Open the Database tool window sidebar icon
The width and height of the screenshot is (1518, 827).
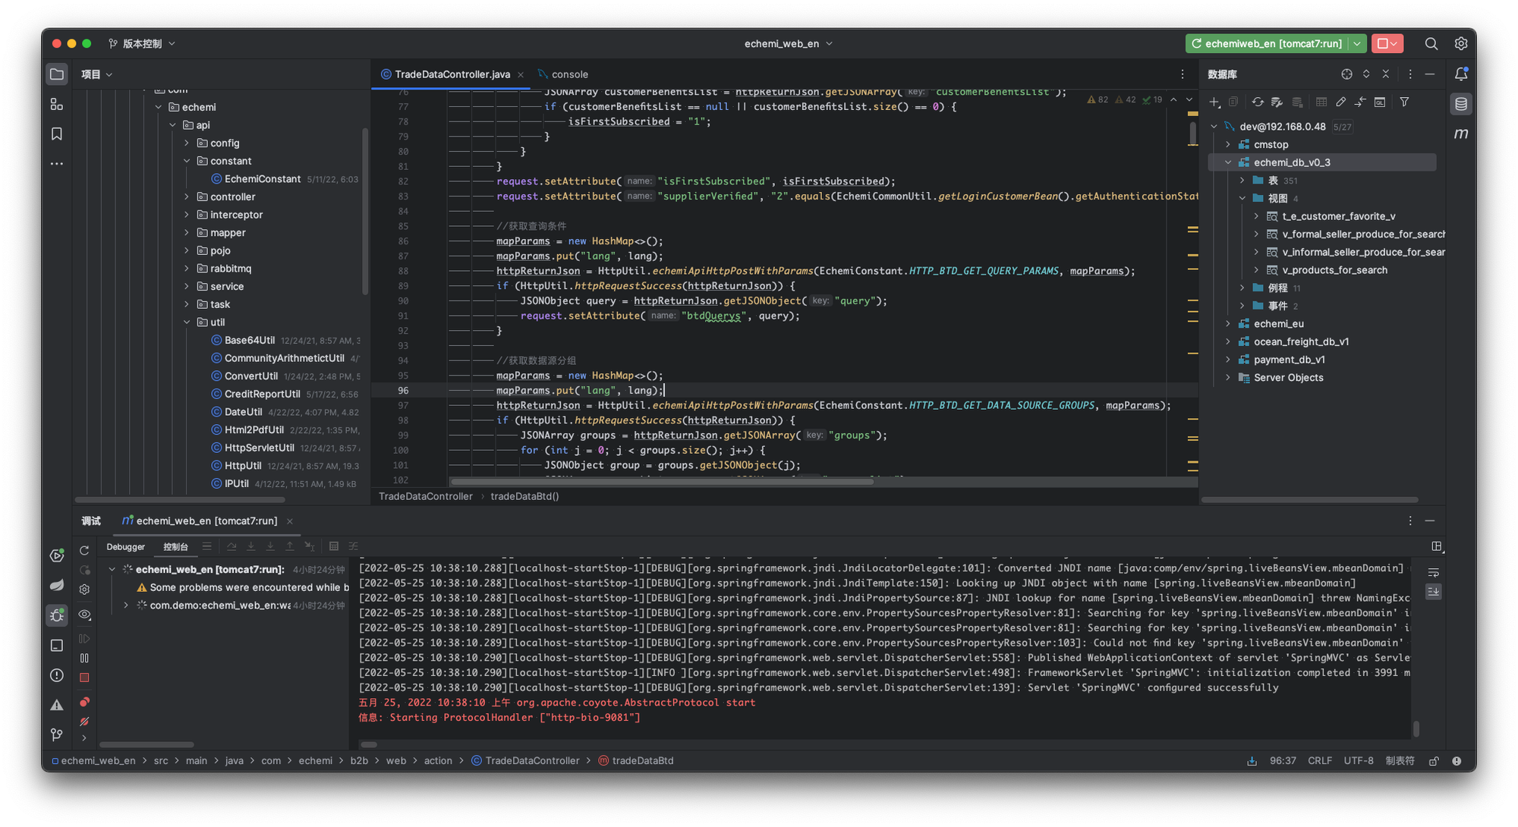pyautogui.click(x=1461, y=104)
